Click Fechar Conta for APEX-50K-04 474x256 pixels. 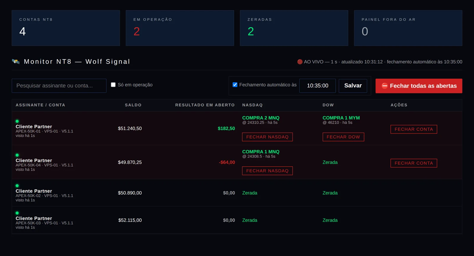[x=414, y=163]
